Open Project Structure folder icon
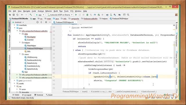The image size is (186, 105). (119, 15)
